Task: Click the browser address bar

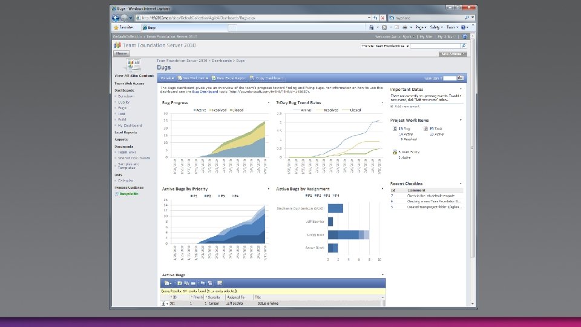Action: pos(254,18)
